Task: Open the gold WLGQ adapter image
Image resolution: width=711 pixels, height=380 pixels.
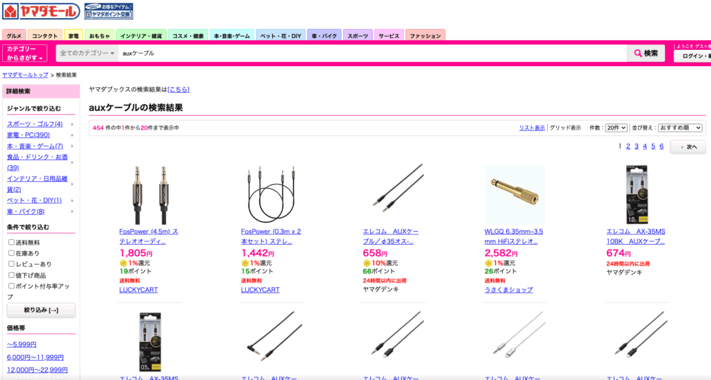Action: click(x=515, y=195)
